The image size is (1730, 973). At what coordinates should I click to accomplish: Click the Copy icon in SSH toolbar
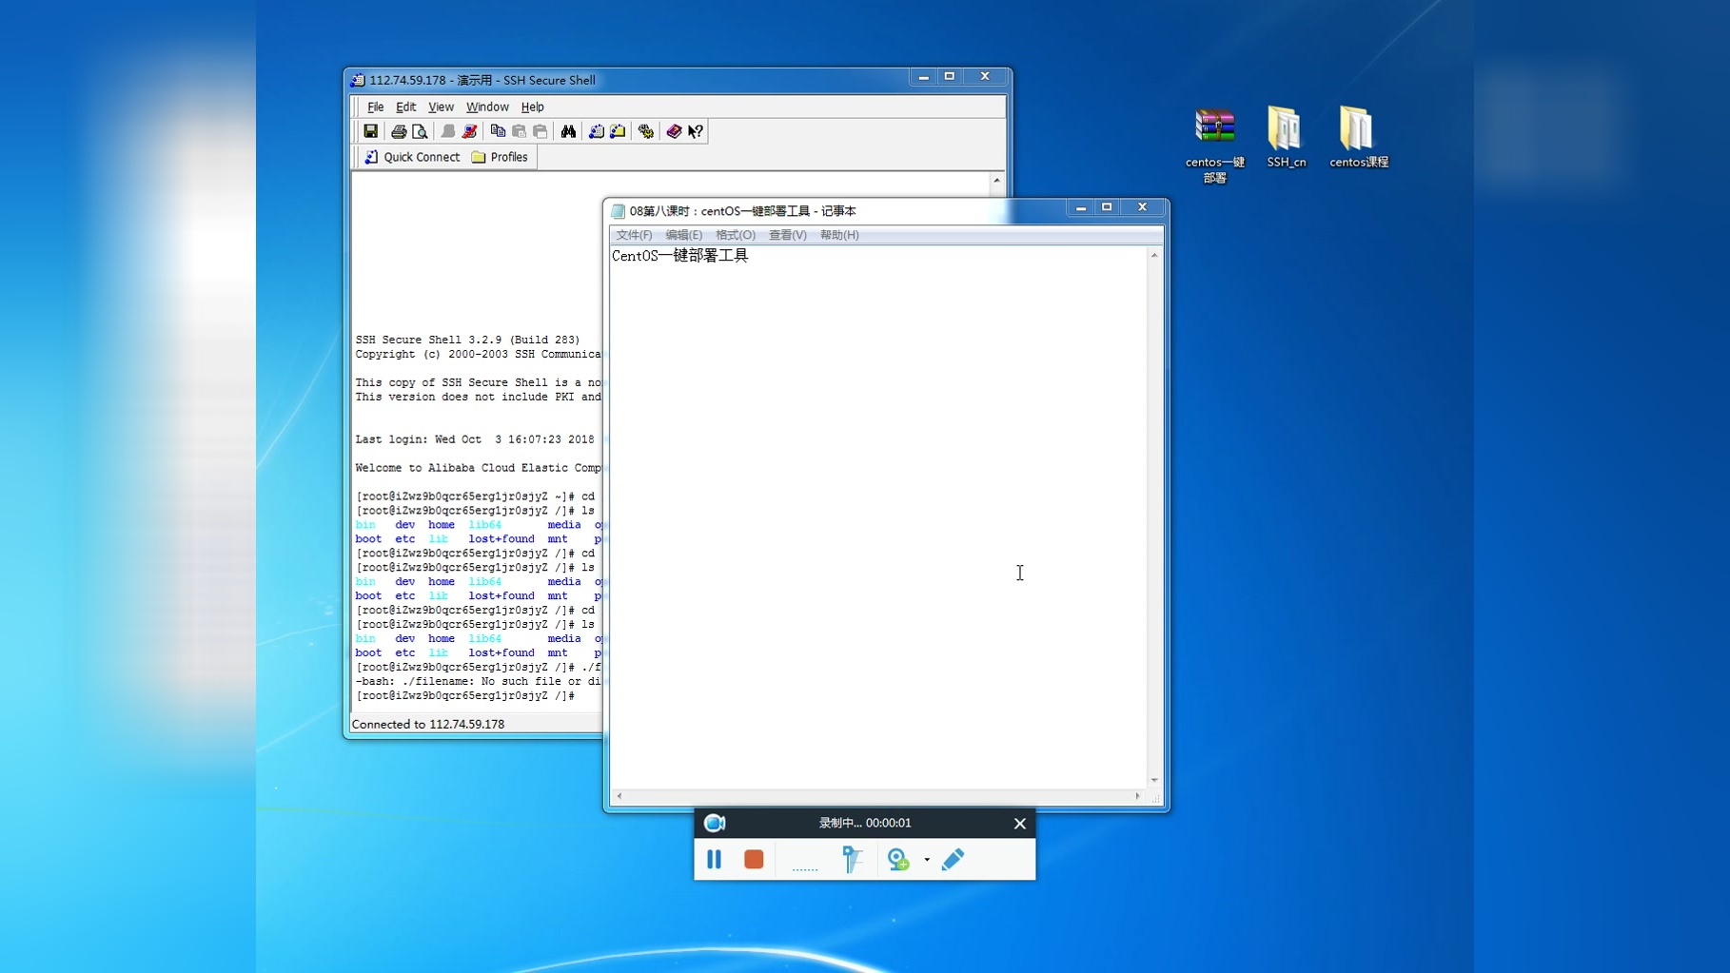(498, 131)
